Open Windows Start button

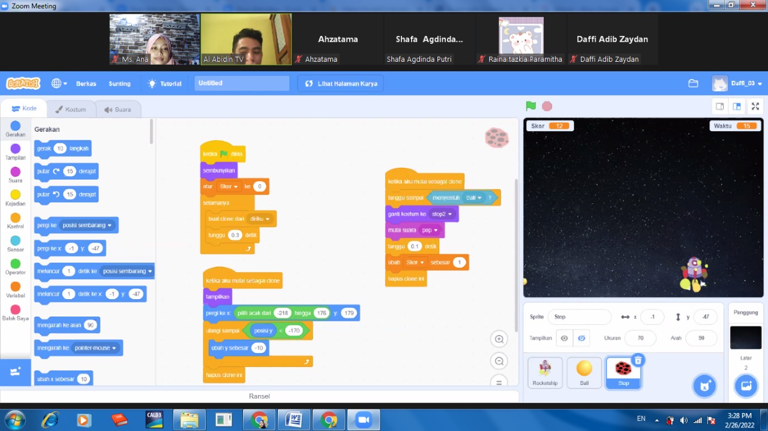14,420
